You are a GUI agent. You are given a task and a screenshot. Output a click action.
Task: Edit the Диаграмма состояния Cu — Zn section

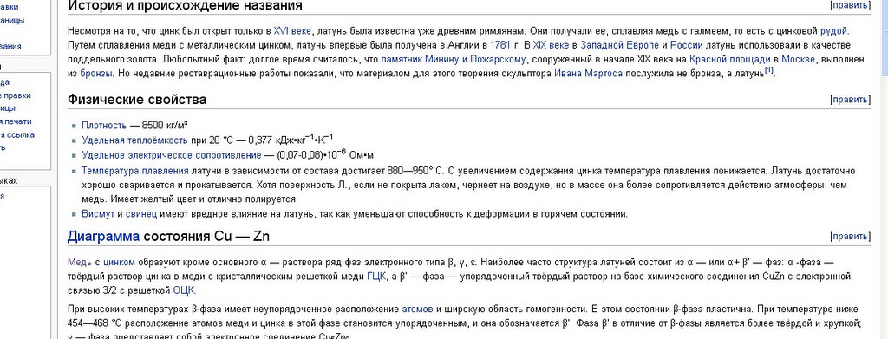850,236
